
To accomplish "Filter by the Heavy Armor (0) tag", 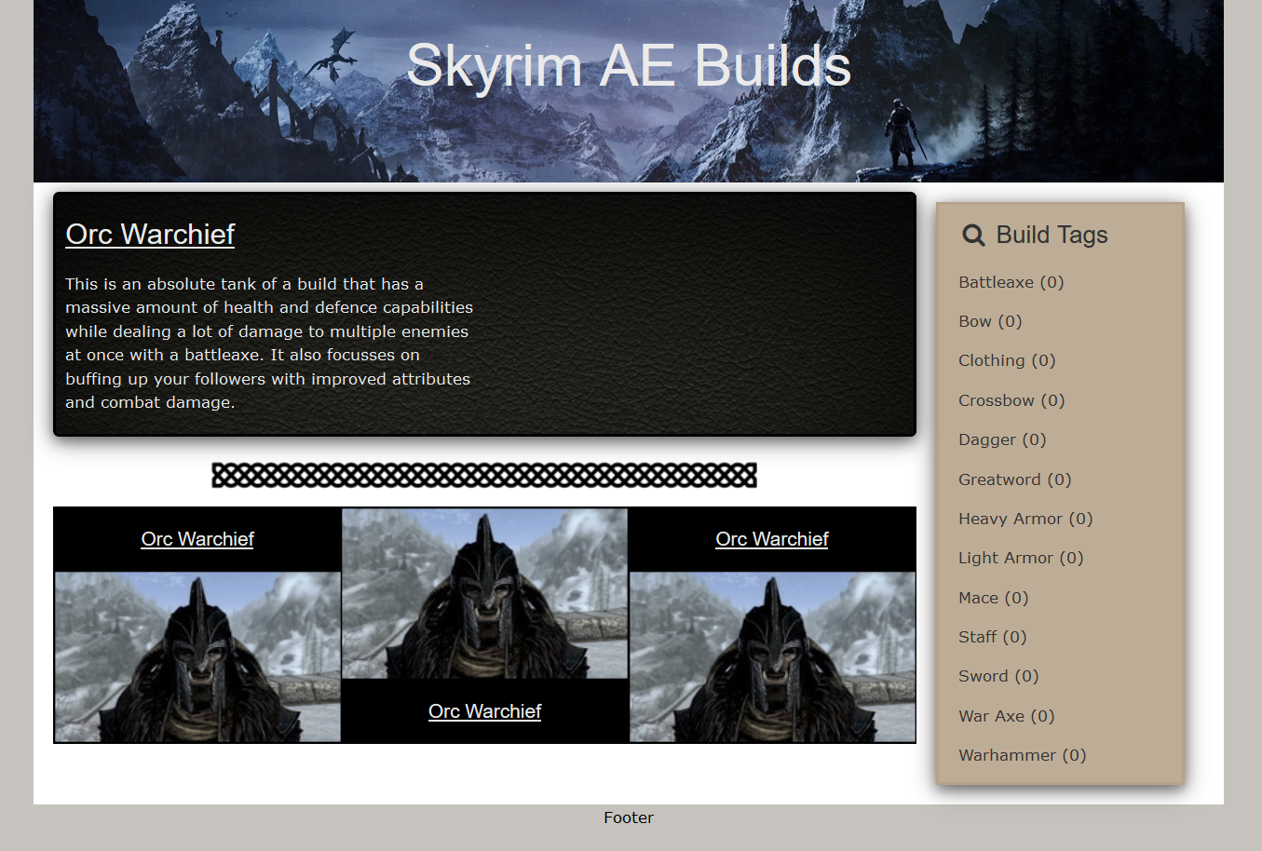I will coord(1025,519).
